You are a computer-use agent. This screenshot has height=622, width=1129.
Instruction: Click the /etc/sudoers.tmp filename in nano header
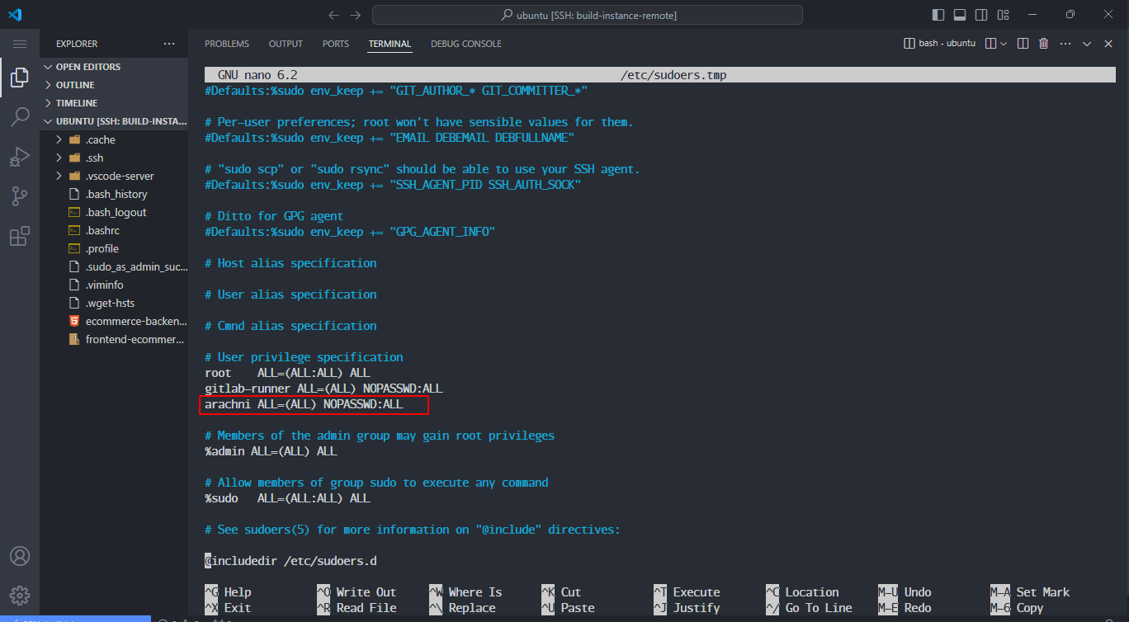tap(673, 75)
